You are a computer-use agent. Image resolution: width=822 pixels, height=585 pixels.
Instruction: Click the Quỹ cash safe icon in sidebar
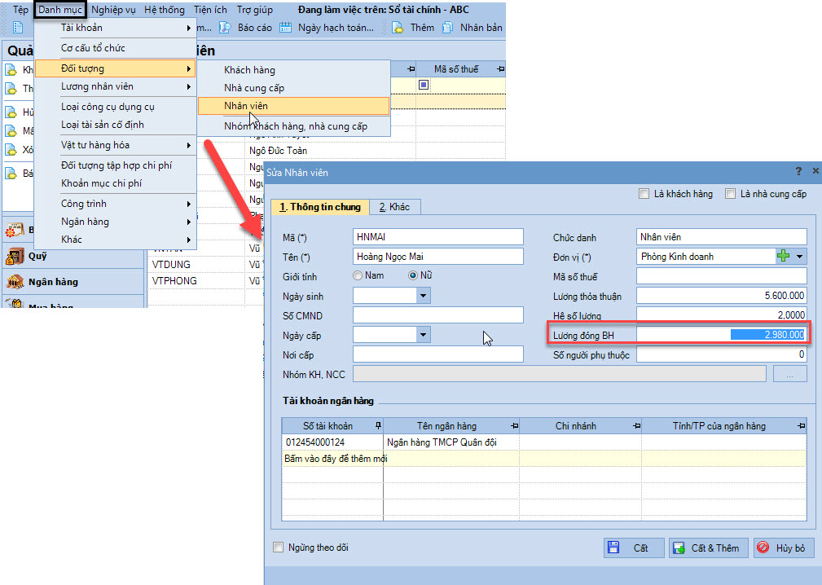(15, 256)
